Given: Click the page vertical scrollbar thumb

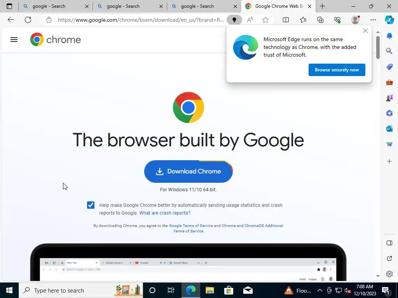Looking at the screenshot, I should coord(378,47).
